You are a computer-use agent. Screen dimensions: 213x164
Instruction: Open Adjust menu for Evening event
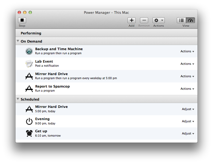(x=188, y=121)
